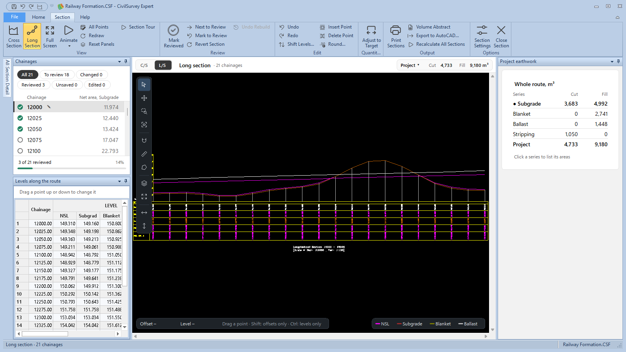Image resolution: width=626 pixels, height=352 pixels.
Task: Open the Home ribbon tab
Action: pyautogui.click(x=38, y=17)
